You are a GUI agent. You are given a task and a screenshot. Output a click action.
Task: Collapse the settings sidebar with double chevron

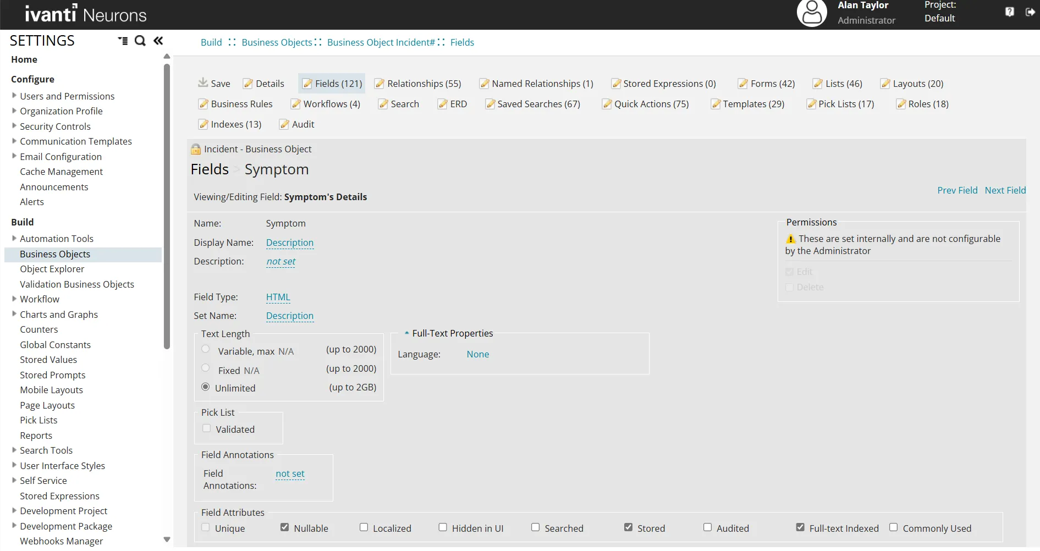(158, 41)
